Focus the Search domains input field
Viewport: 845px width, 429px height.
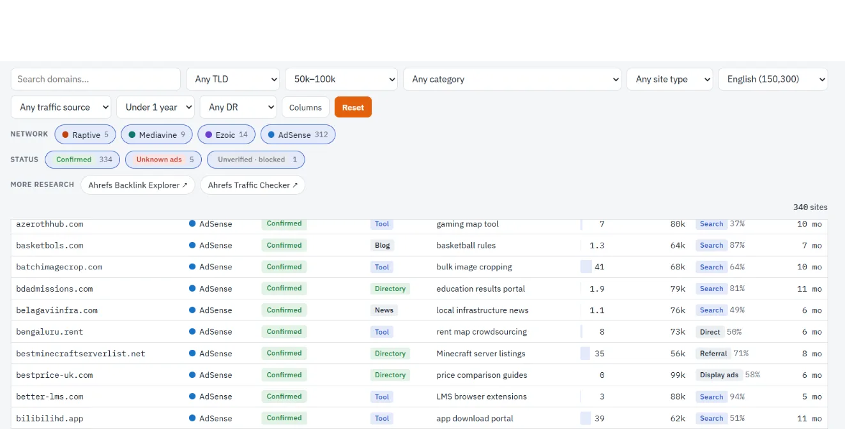point(96,79)
